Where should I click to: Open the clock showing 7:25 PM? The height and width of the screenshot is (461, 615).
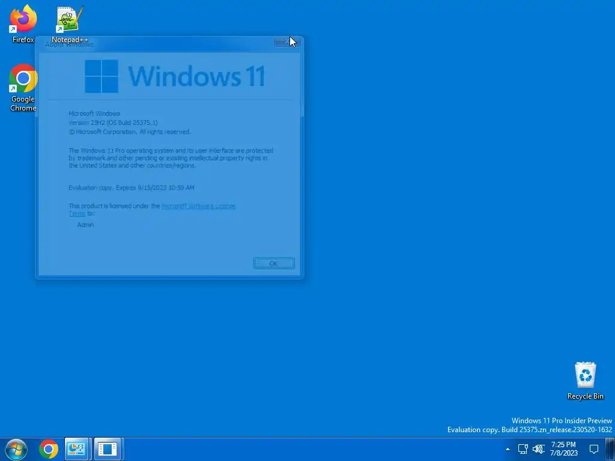563,449
